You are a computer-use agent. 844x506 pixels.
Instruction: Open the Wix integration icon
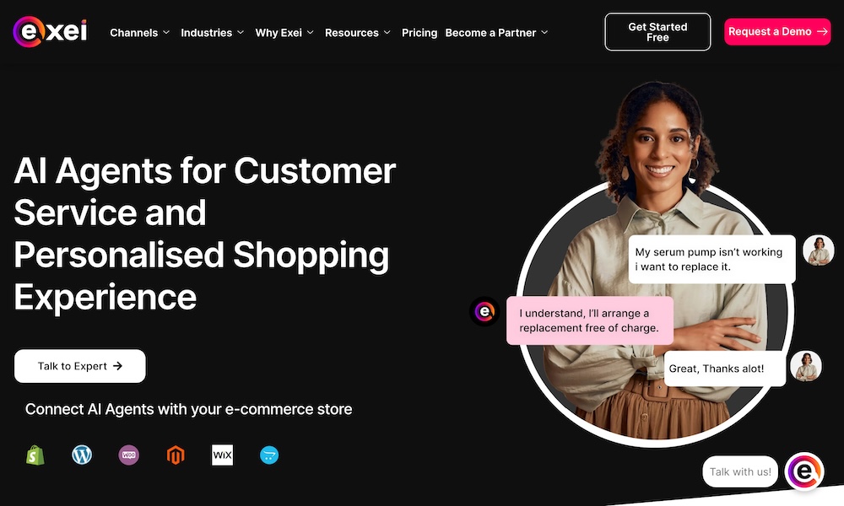click(x=222, y=455)
